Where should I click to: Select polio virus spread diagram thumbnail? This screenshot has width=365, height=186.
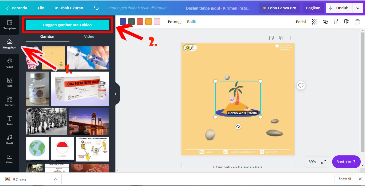pyautogui.click(x=92, y=149)
